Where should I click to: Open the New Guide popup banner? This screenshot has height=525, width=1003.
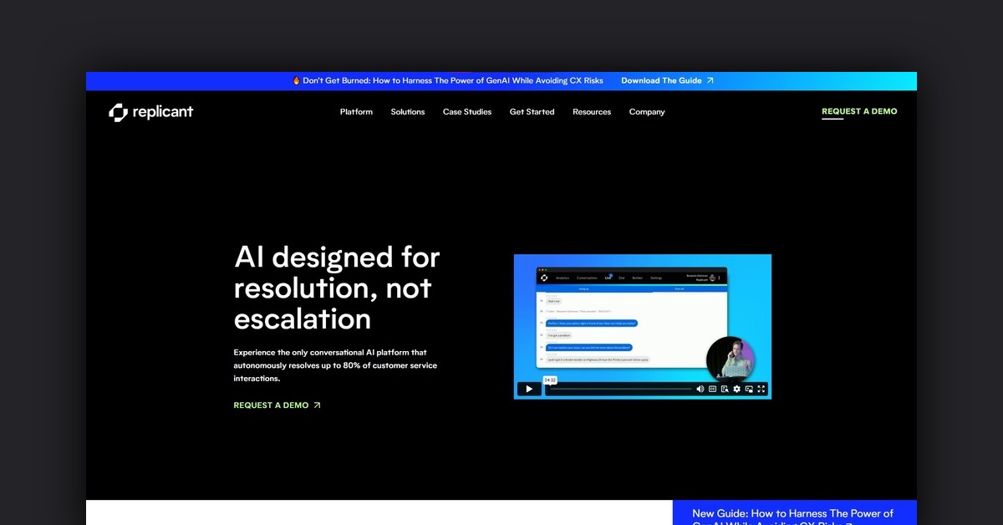[x=792, y=514]
